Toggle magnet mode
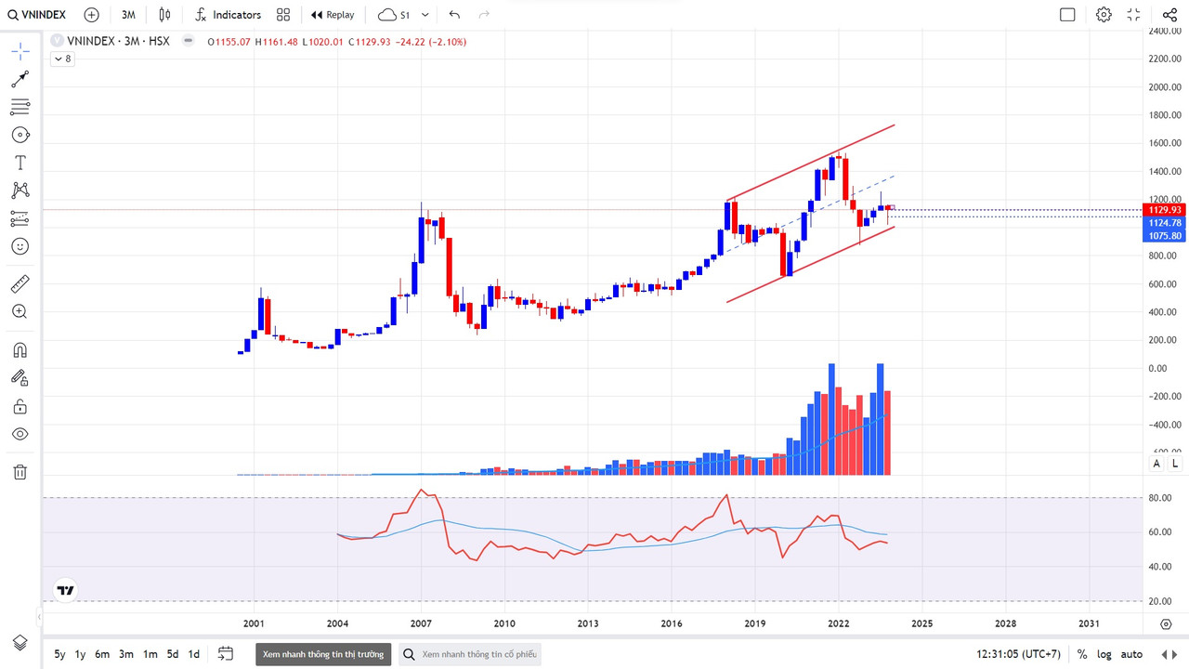This screenshot has width=1189, height=669. pyautogui.click(x=20, y=350)
